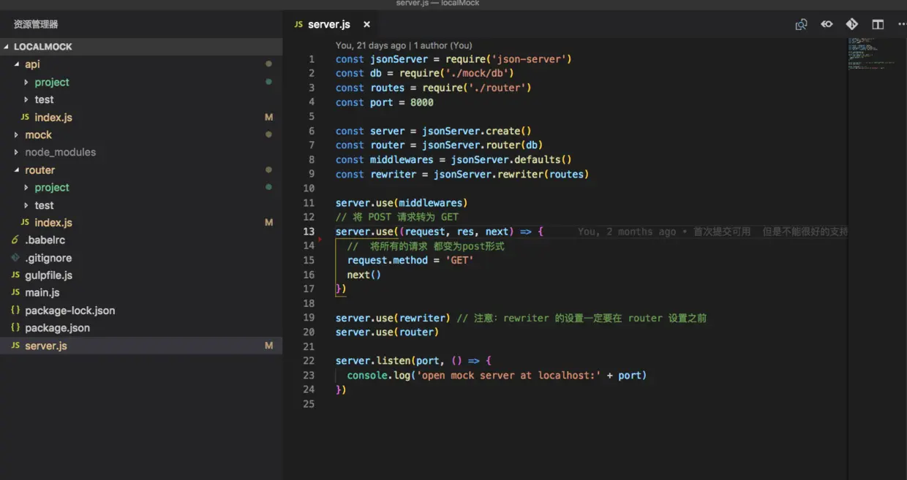Select the router folder name
The height and width of the screenshot is (480, 907).
[39, 170]
